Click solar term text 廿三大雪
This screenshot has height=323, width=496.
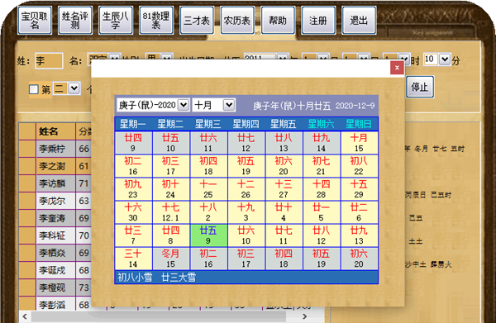pyautogui.click(x=179, y=278)
